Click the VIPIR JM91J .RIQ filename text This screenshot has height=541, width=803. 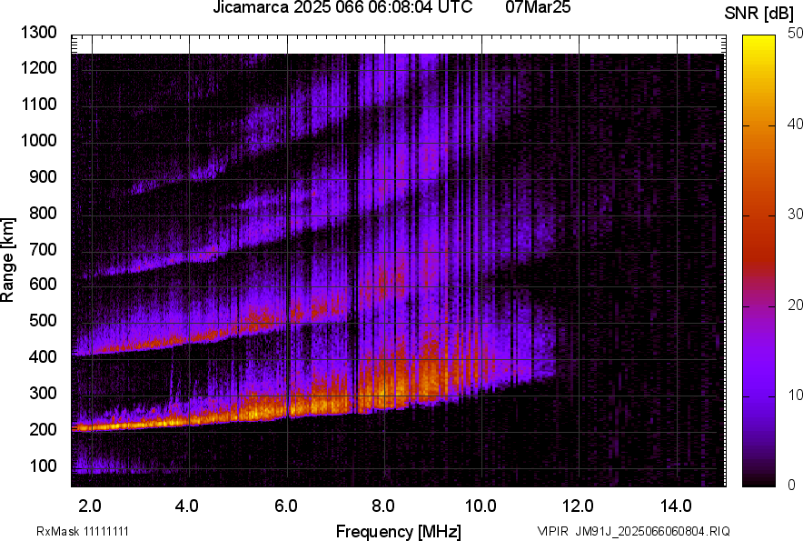click(632, 531)
